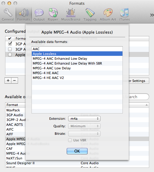Image resolution: width=154 pixels, height=172 pixels.
Task: Select AIFC in available formats list
Action: (x=15, y=129)
